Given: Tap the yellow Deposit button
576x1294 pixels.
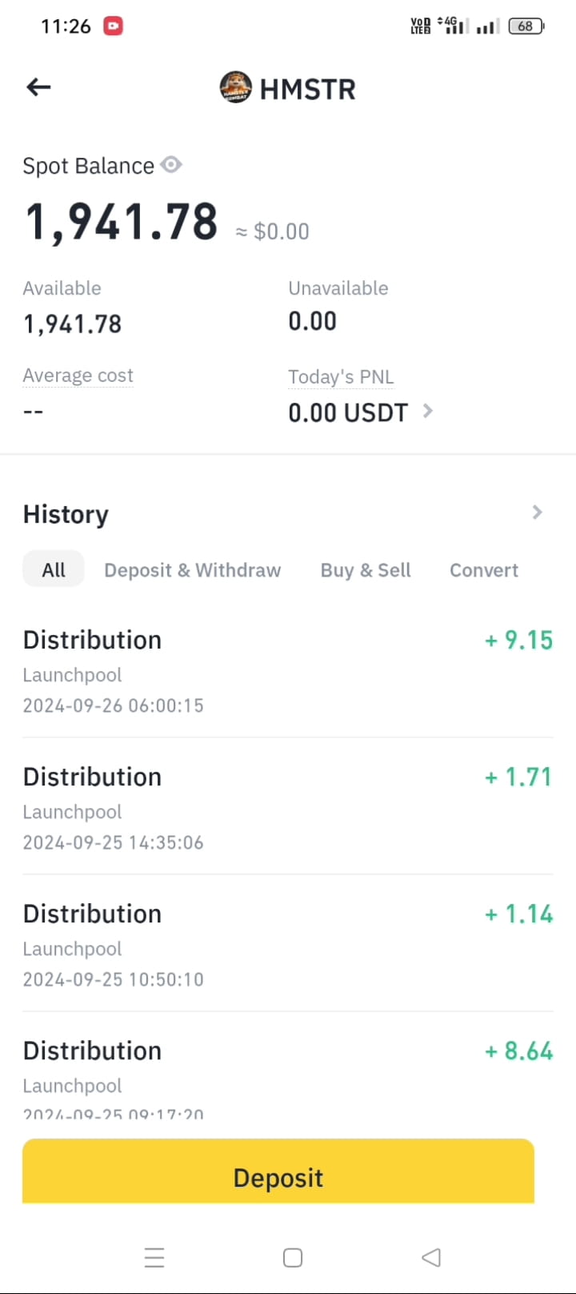Looking at the screenshot, I should pos(278,1171).
